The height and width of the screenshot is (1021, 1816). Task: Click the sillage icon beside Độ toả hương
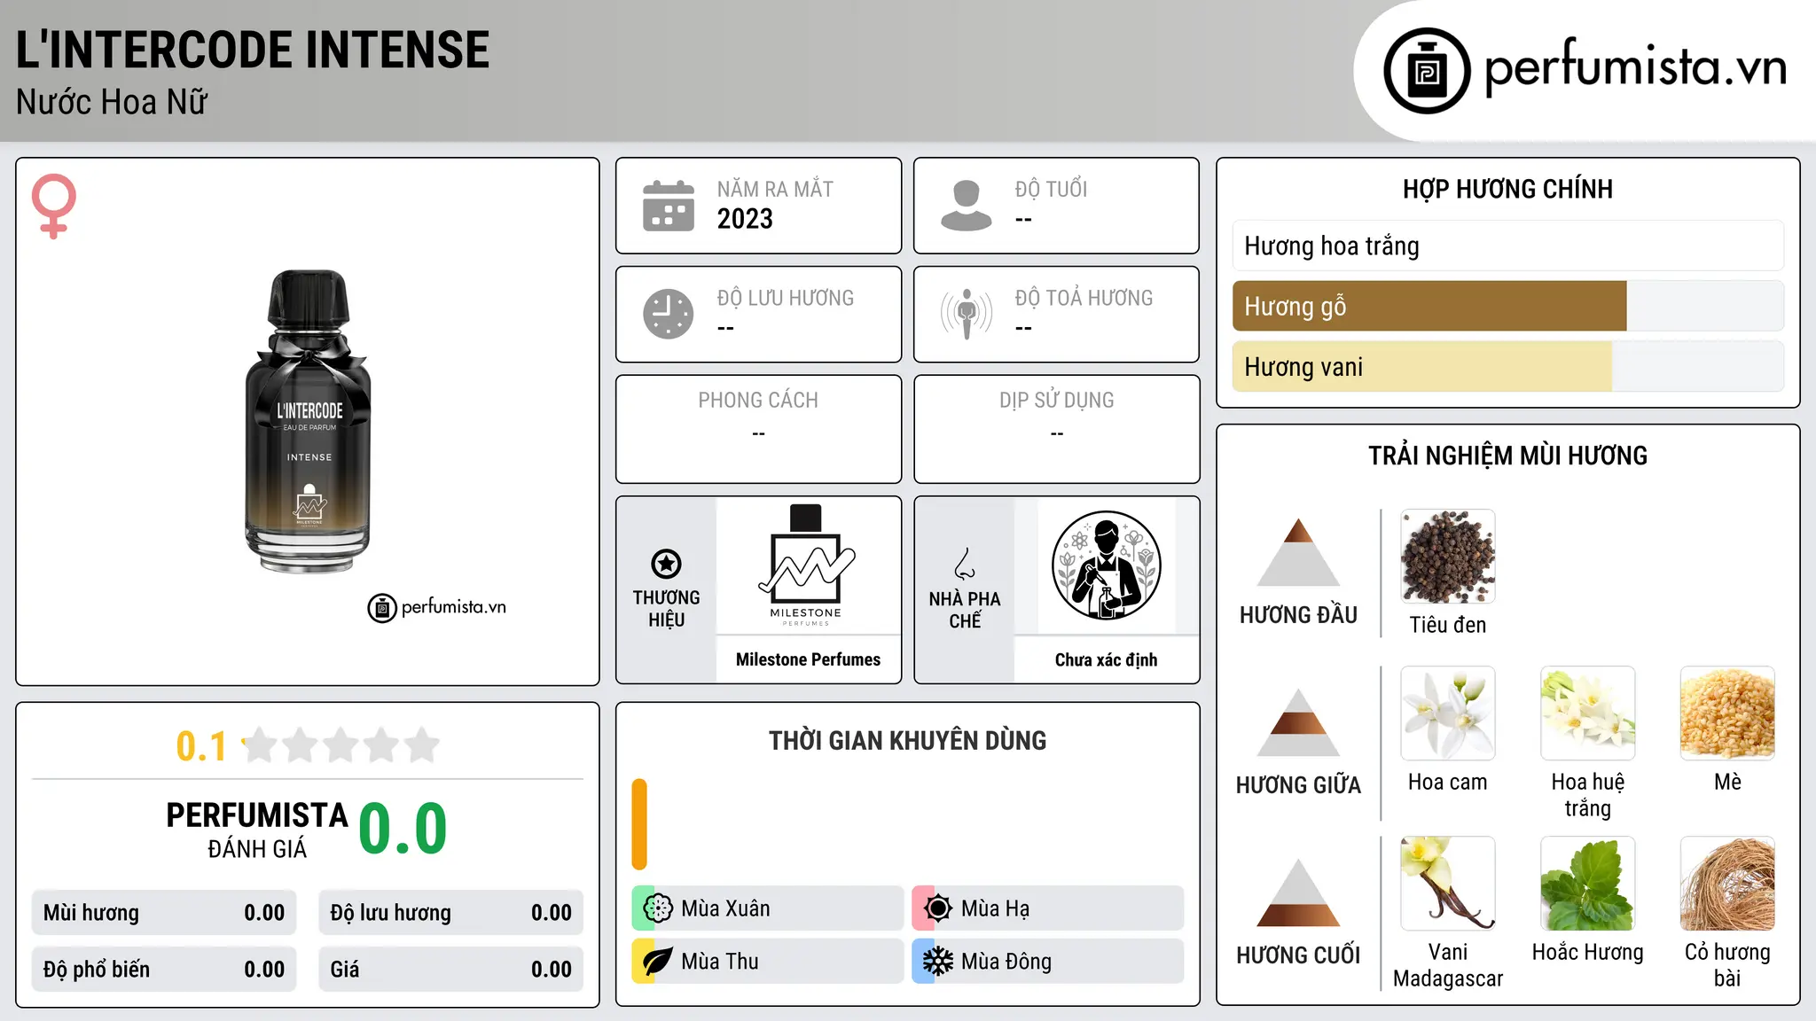[x=967, y=314]
